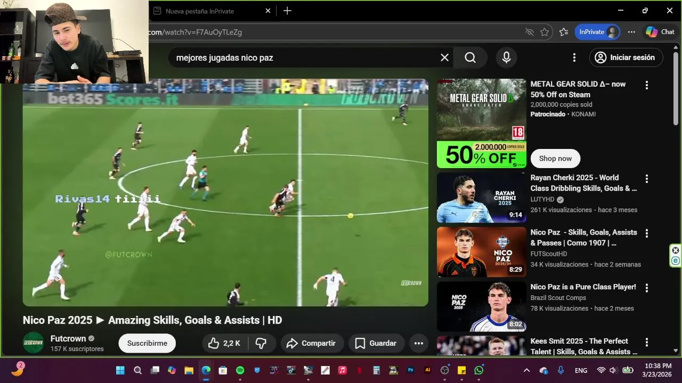
Task: Open File Explorer on the taskbar
Action: coord(189,370)
